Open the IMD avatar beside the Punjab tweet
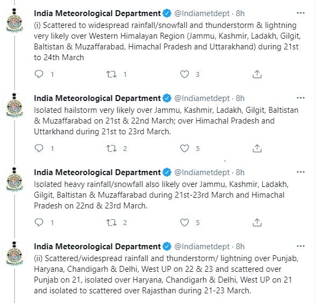The width and height of the screenshot is (316, 303). [15, 254]
